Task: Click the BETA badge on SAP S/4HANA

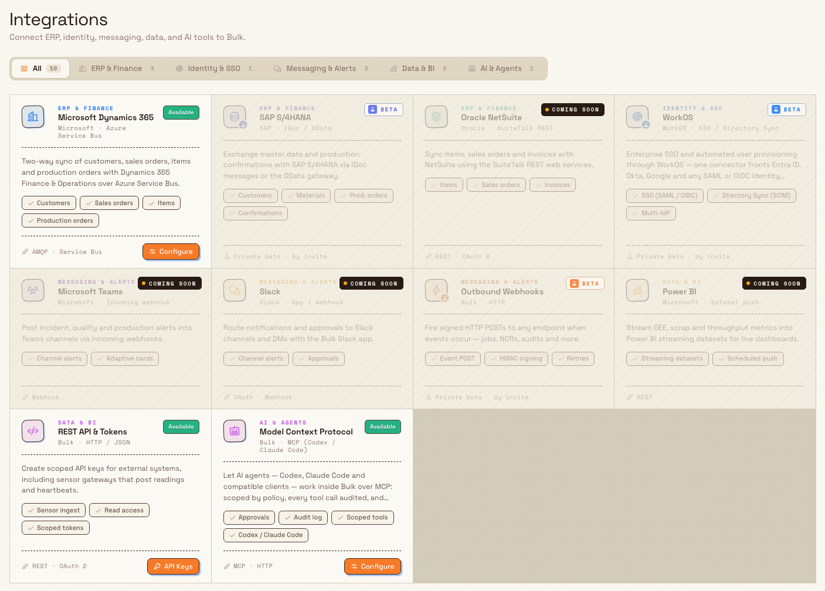Action: (x=383, y=110)
